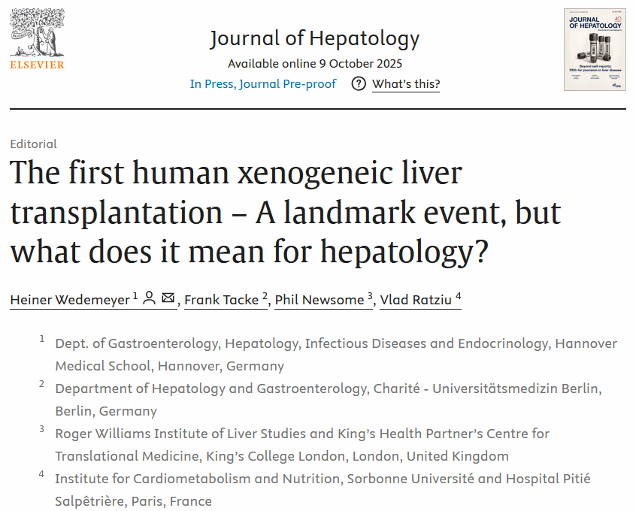636x511 pixels.
Task: Select author Heiner Wedemeyer
Action: [70, 300]
